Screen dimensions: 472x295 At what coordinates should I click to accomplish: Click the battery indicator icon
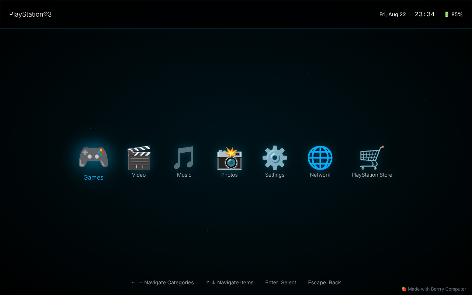(447, 14)
